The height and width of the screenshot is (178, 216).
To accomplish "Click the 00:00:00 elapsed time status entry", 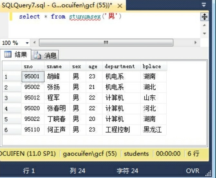I will (x=168, y=154).
